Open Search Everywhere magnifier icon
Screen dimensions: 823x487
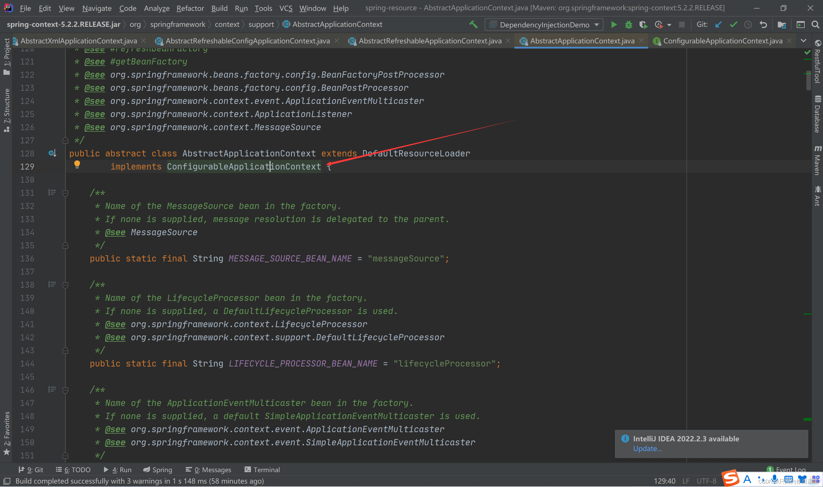click(x=815, y=25)
